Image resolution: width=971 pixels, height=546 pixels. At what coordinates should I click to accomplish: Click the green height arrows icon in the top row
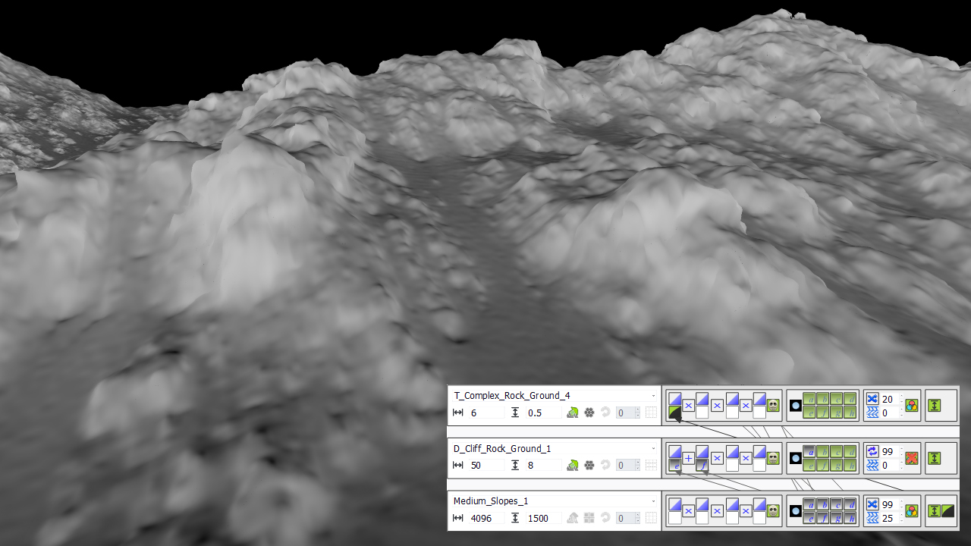[x=935, y=406]
